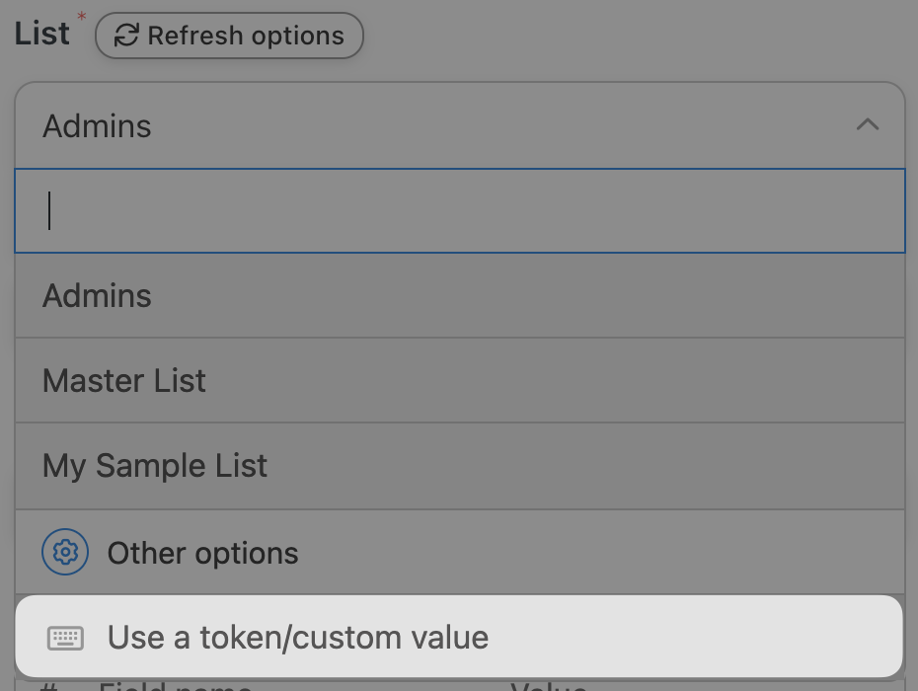918x691 pixels.
Task: Click the # column header
Action: point(48,684)
